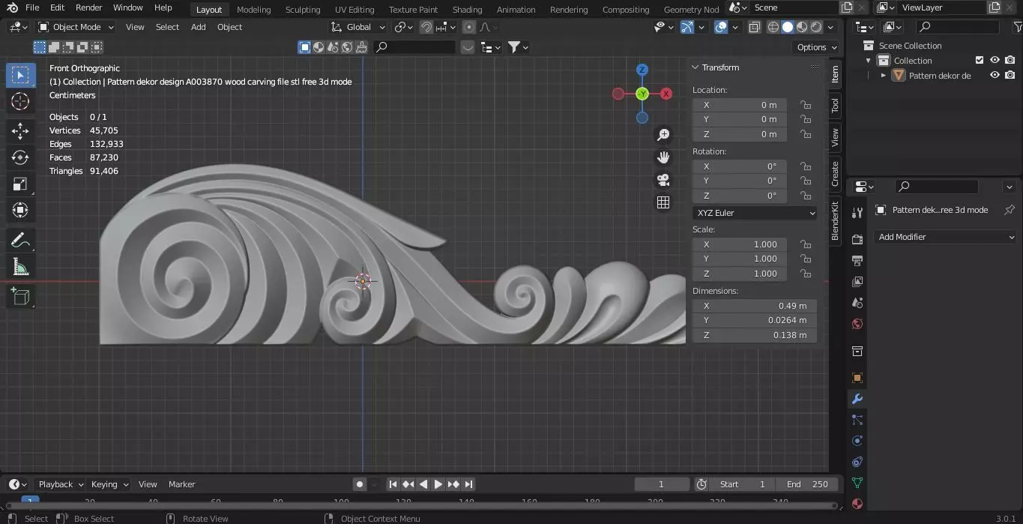Screen dimensions: 1023x524
Task: Activate the Cursor tool
Action: click(x=20, y=102)
